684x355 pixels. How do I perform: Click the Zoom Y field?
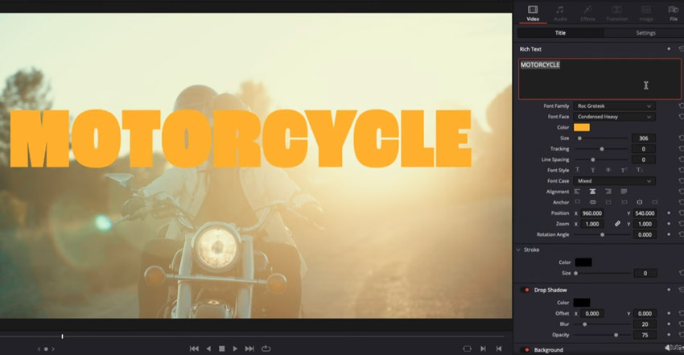(x=645, y=224)
